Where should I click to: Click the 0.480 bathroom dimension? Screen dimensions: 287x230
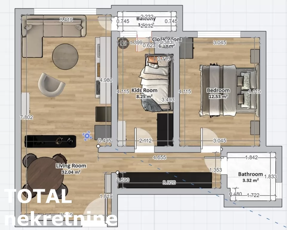click(x=235, y=194)
